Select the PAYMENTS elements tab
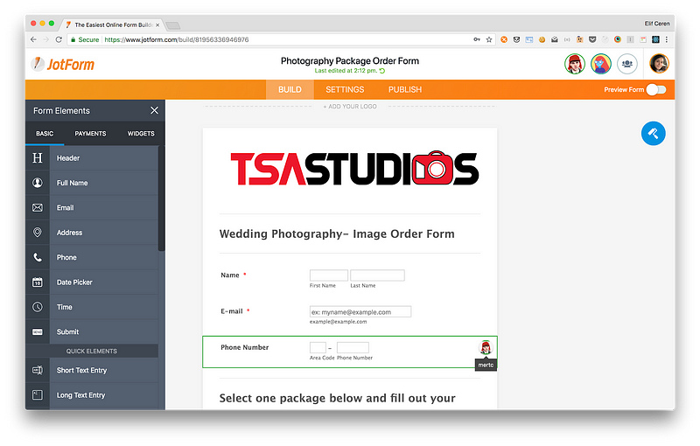Image resolution: width=700 pixels, height=446 pixels. tap(90, 133)
